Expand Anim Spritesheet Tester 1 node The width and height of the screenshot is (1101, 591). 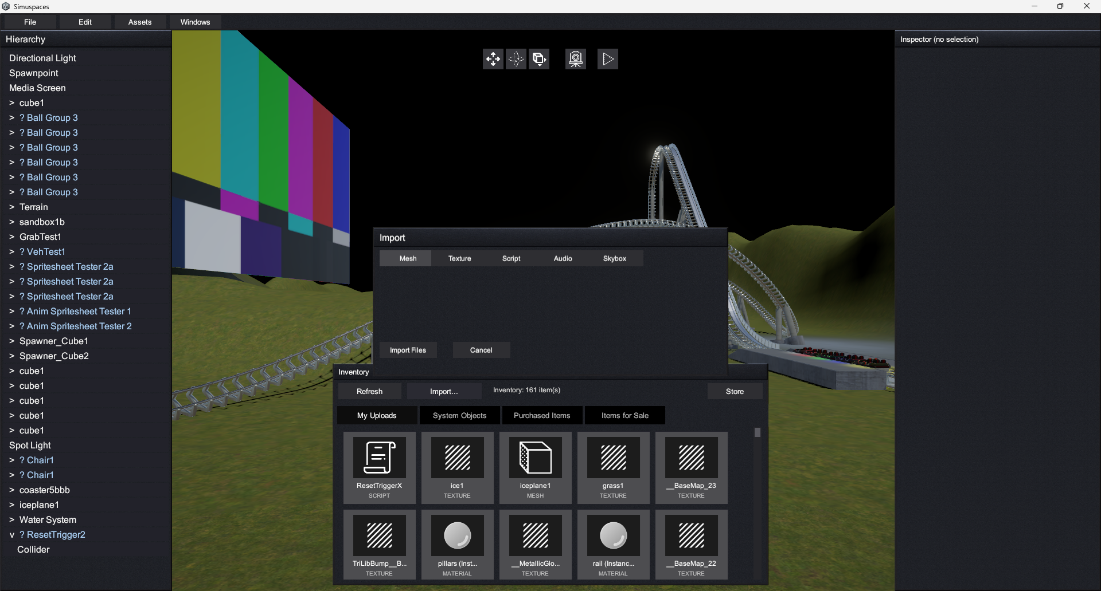click(x=11, y=312)
